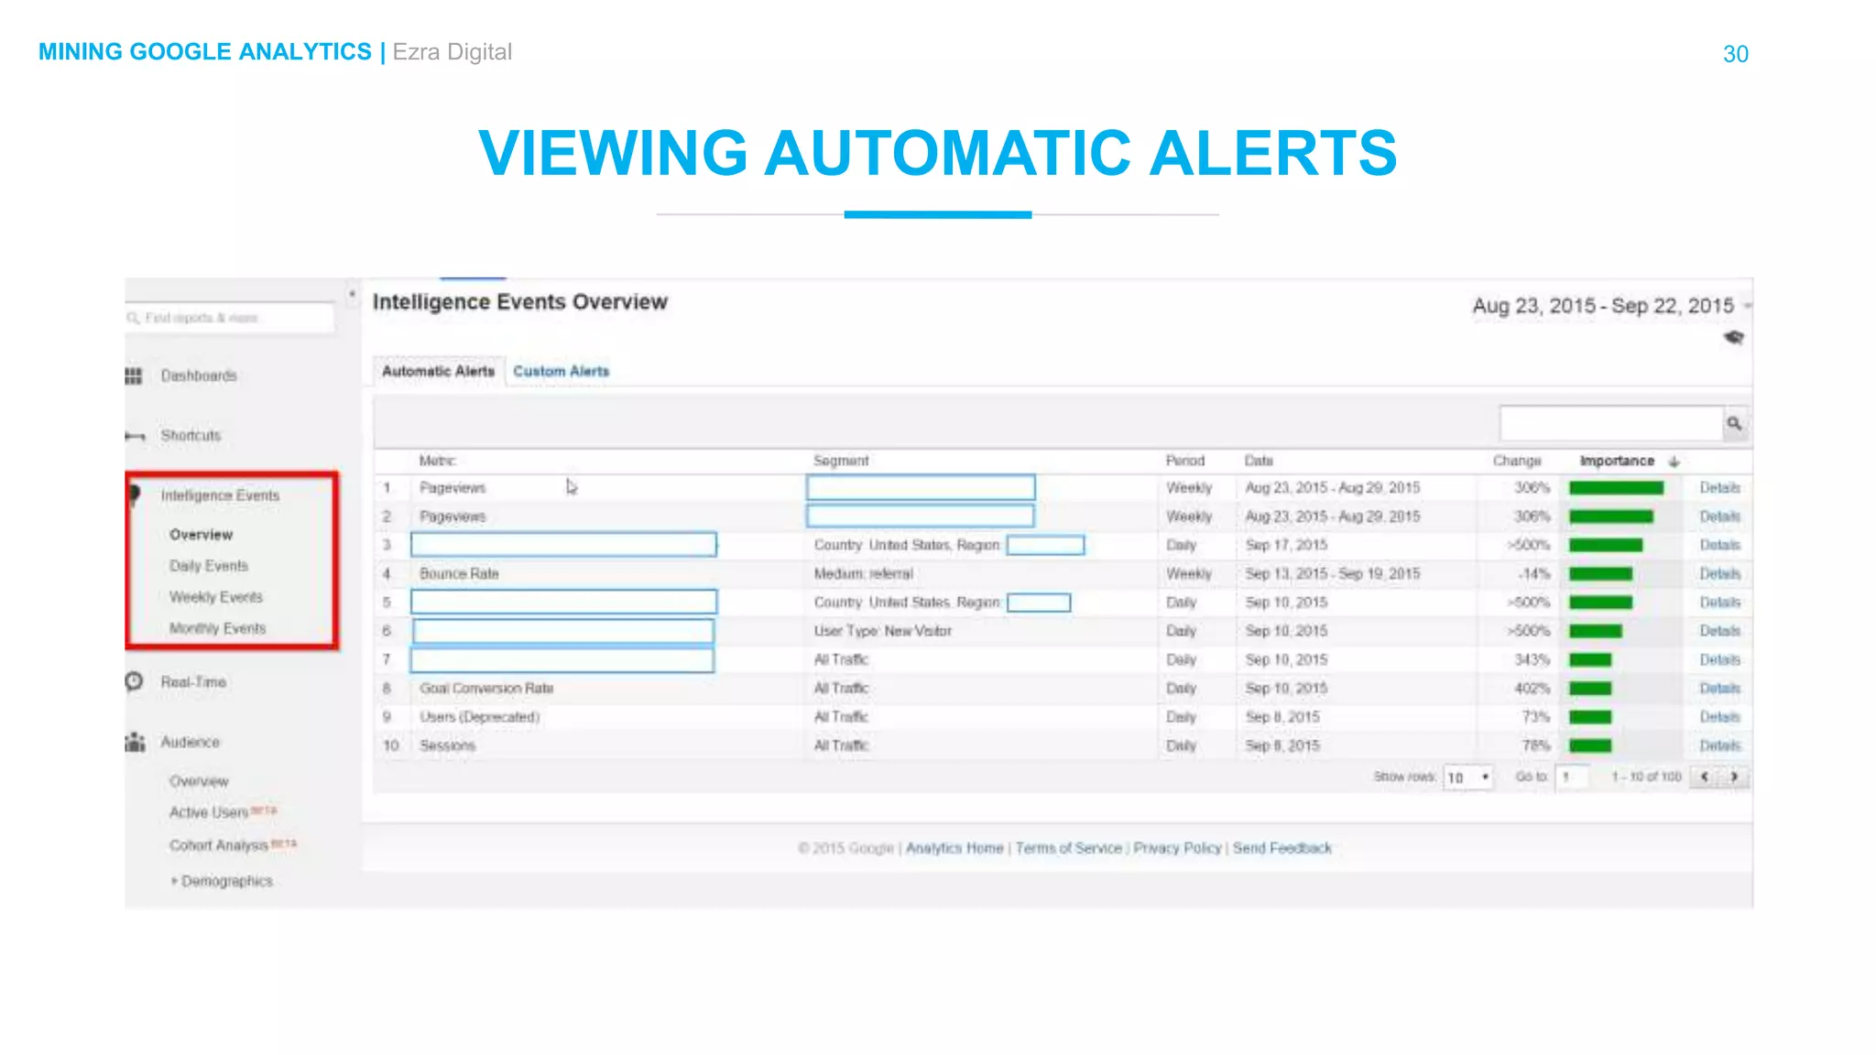
Task: Select Intelligence Events in sidebar
Action: (220, 495)
